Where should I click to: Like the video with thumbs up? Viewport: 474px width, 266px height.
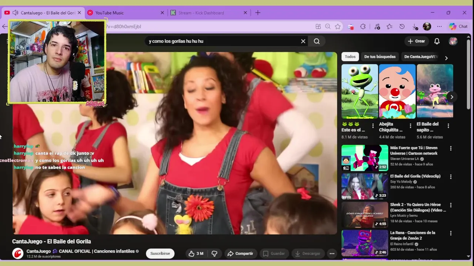(196, 253)
